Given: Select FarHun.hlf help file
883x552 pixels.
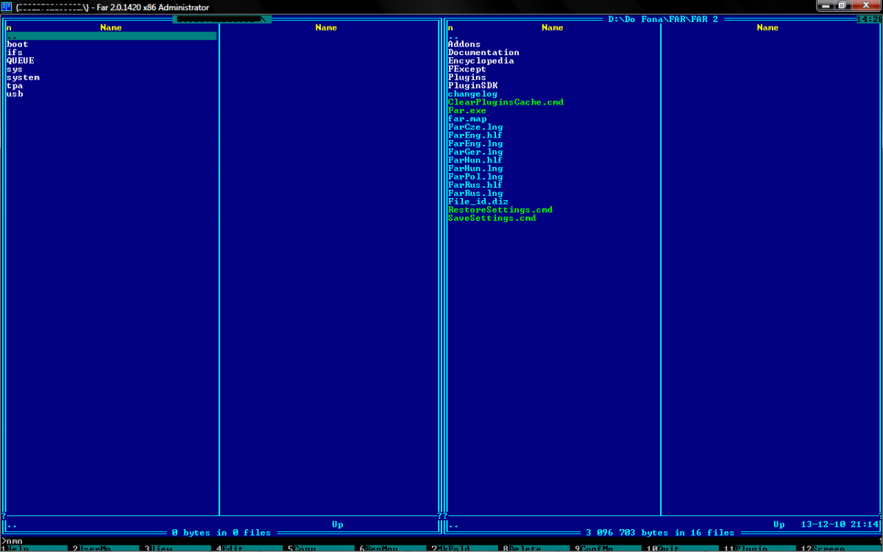Looking at the screenshot, I should [x=475, y=160].
